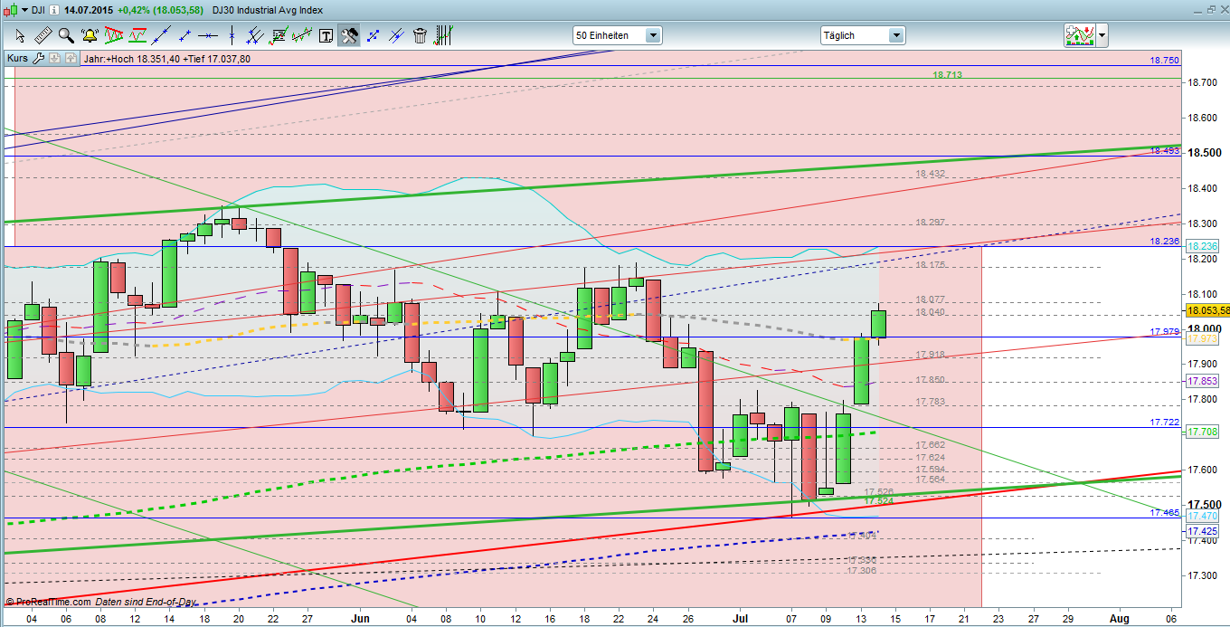Toggle the hammer and wrench object settings
The image size is (1230, 627).
[x=349, y=35]
